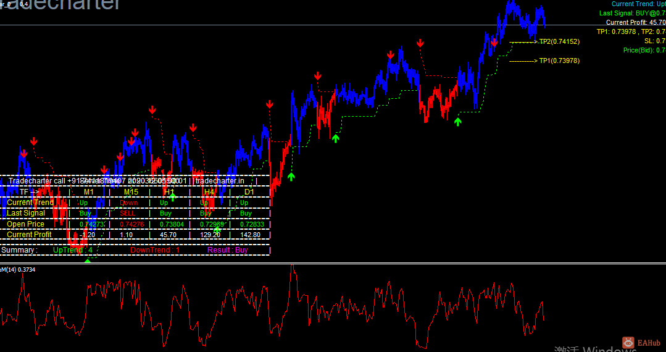The image size is (666, 352).
Task: Select the M1 timeframe column header
Action: (x=88, y=191)
